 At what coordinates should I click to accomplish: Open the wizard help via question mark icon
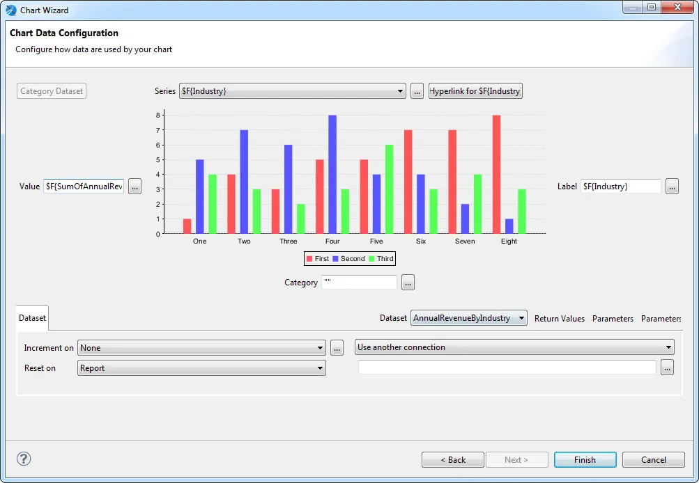(23, 459)
